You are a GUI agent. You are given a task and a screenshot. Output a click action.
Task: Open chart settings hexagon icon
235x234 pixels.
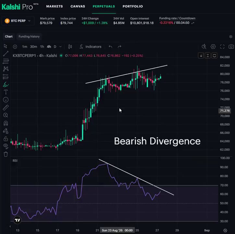click(213, 46)
